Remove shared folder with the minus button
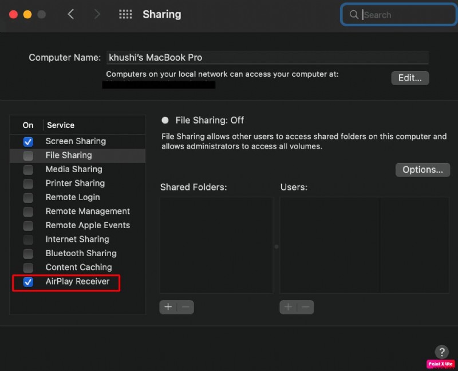 (185, 307)
